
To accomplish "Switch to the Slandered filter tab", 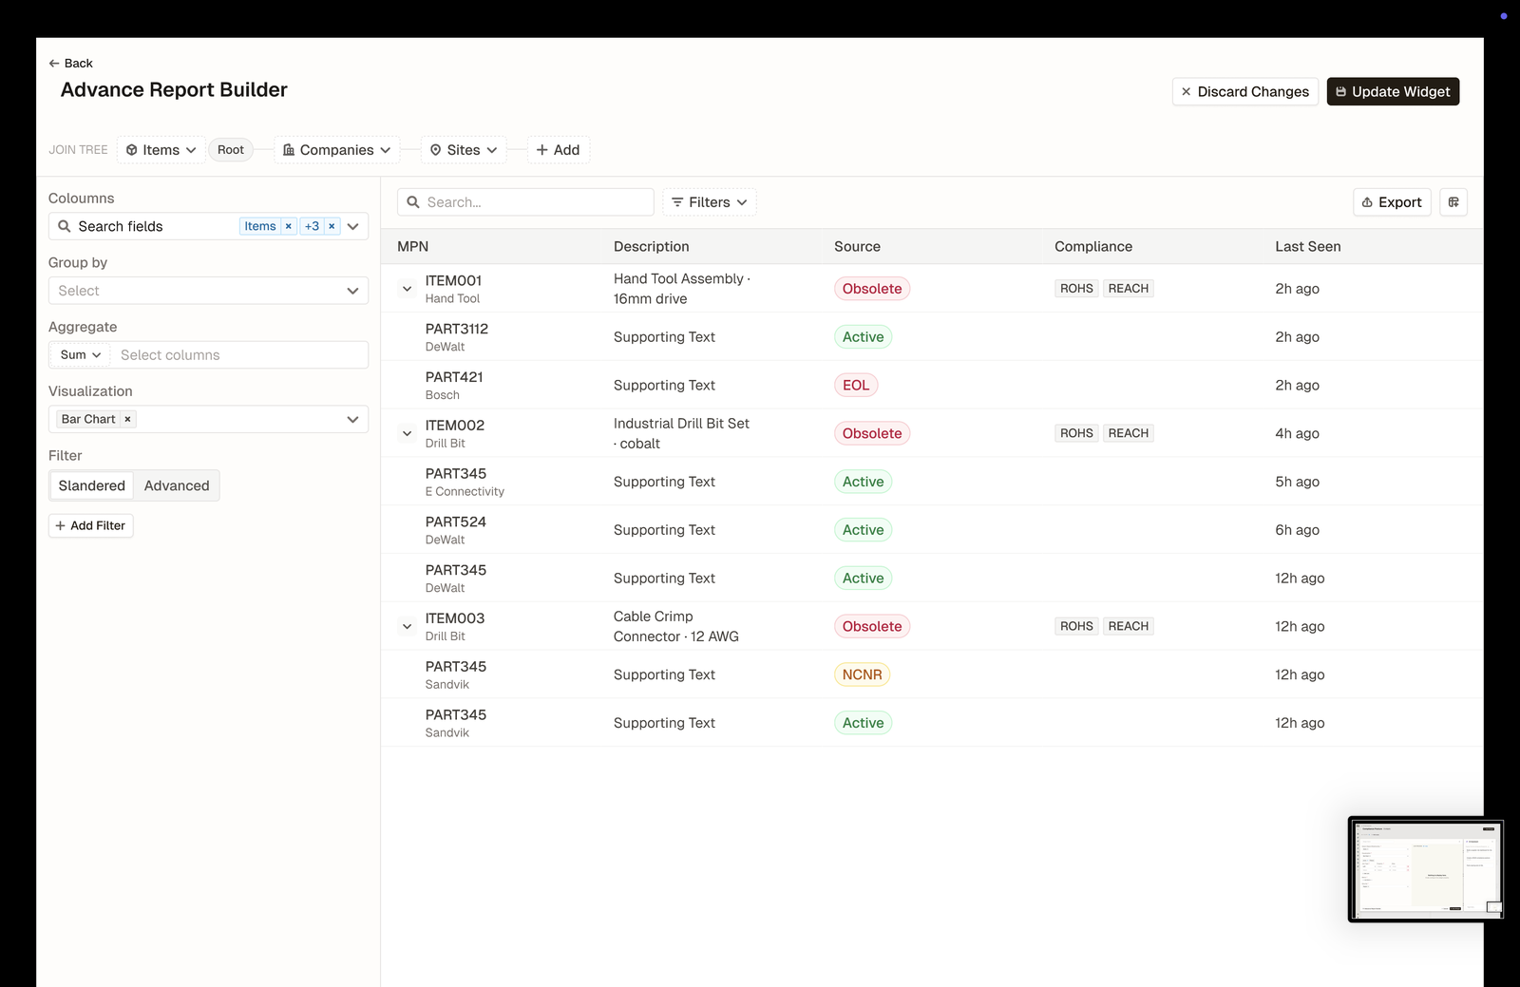I will pos(91,485).
